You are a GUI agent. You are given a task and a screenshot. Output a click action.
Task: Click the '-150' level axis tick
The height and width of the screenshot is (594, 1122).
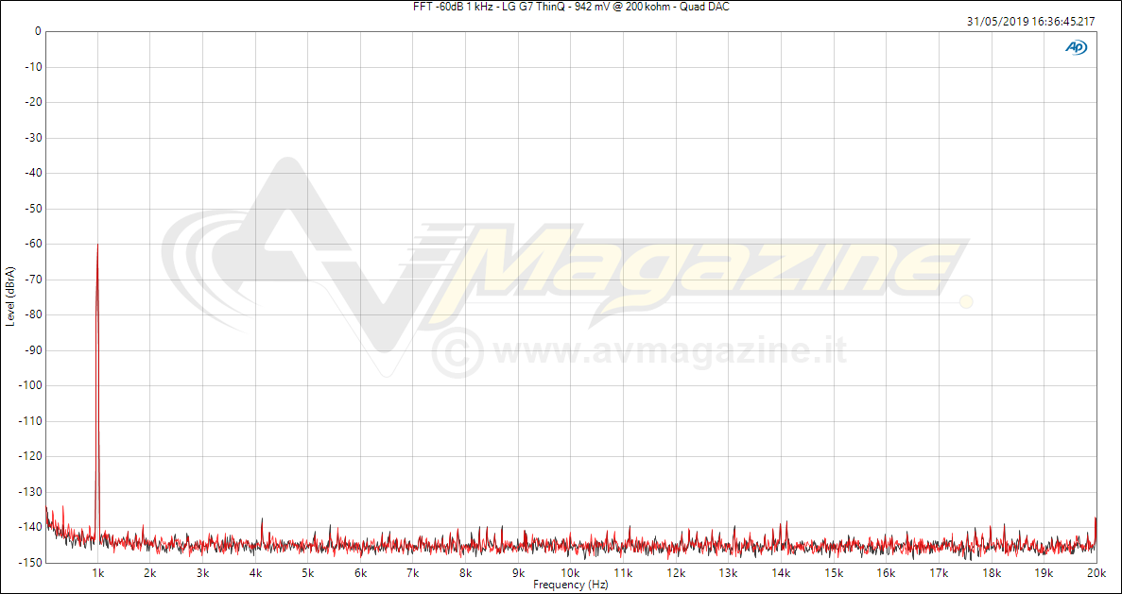[x=30, y=563]
